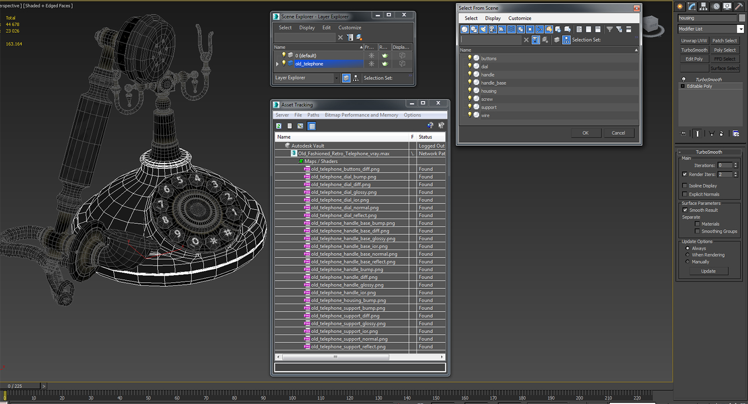Toggle Display Lights filter in Select From Scene

(x=483, y=29)
